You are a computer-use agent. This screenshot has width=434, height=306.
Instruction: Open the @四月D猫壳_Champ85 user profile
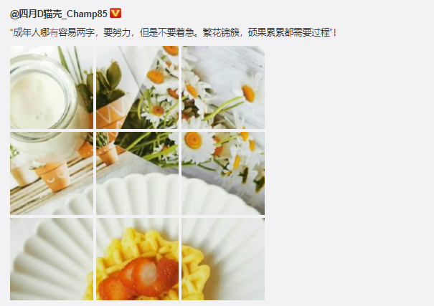click(x=58, y=14)
